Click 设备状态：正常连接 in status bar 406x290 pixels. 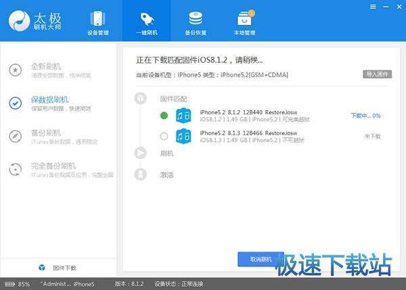coord(179,284)
